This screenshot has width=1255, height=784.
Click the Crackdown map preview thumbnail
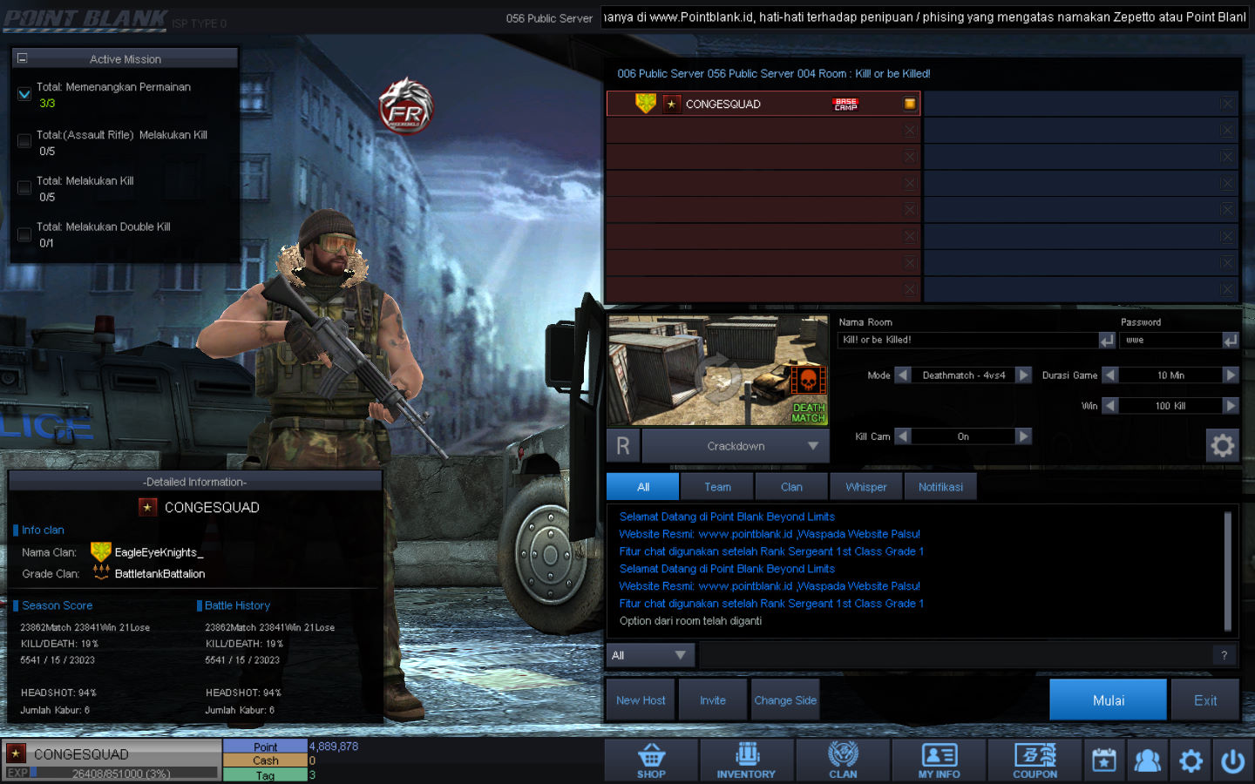(x=717, y=370)
